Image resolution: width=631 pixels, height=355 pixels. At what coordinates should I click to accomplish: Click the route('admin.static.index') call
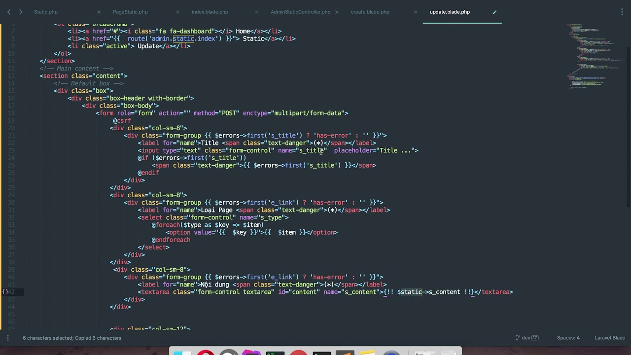click(x=175, y=38)
